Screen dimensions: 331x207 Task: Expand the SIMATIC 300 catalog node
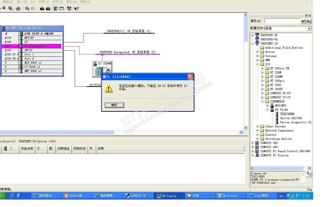[x=252, y=143]
